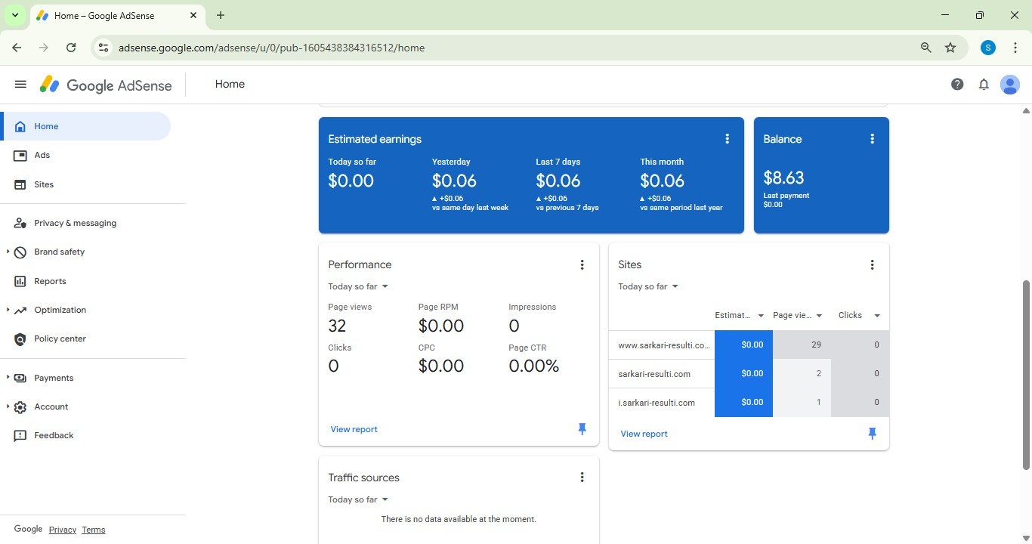Image resolution: width=1032 pixels, height=544 pixels.
Task: Toggle the pin icon on Sites card
Action: [x=872, y=434]
